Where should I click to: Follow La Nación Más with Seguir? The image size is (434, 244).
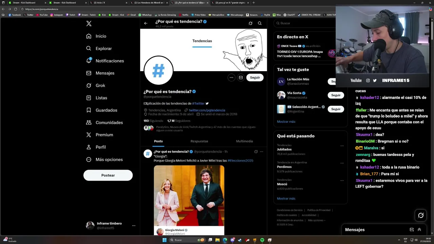coord(333,81)
